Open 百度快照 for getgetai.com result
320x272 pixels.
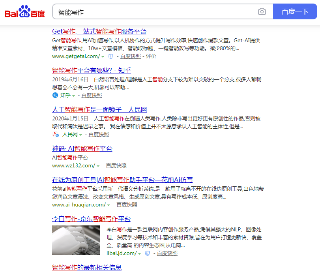tap(131, 56)
